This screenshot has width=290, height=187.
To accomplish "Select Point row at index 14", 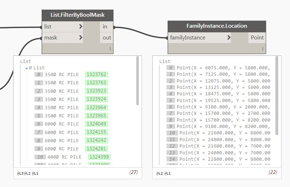I will [x=218, y=159].
